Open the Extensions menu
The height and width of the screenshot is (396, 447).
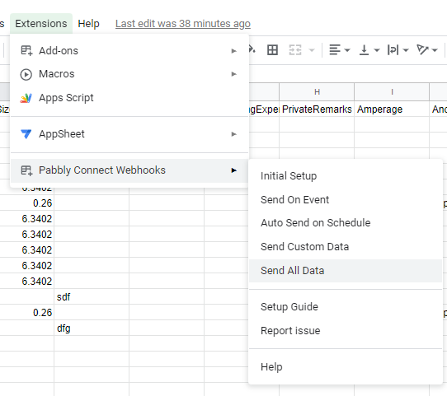[x=41, y=24]
